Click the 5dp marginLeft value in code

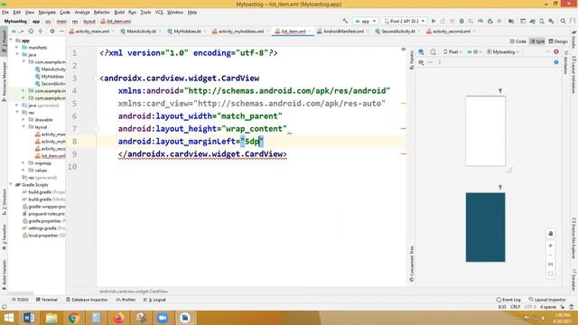[252, 142]
